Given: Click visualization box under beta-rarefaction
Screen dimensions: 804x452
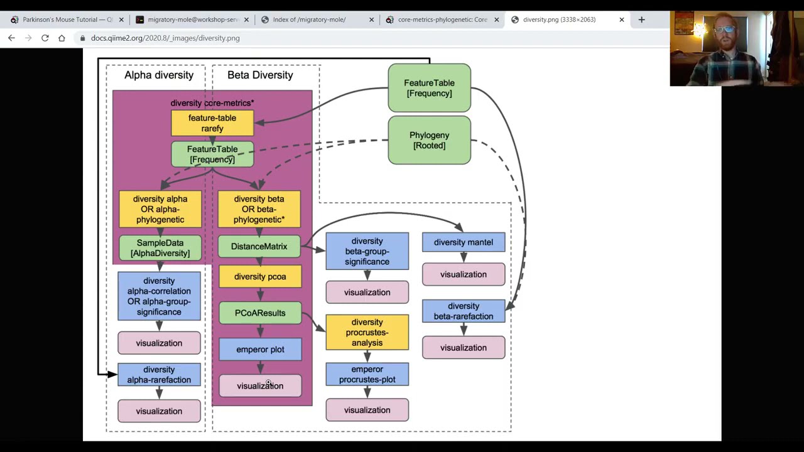Looking at the screenshot, I should pyautogui.click(x=464, y=348).
